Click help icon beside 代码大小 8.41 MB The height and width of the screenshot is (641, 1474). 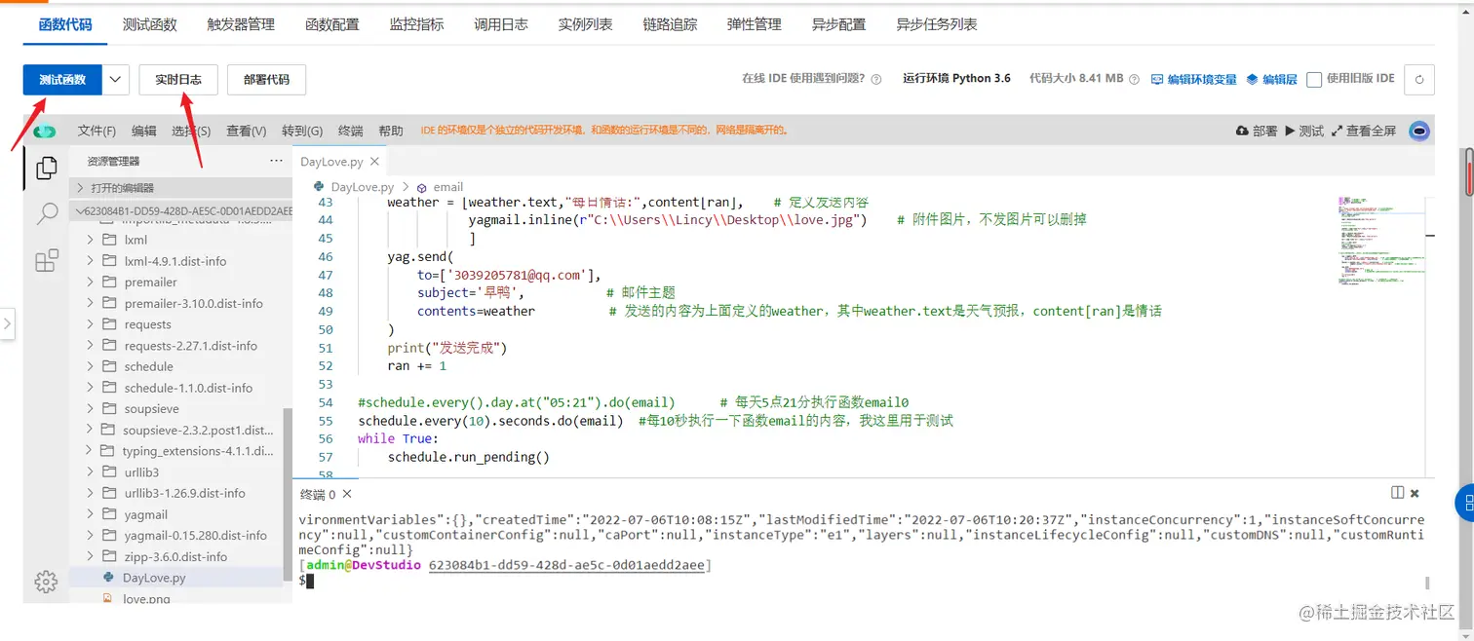coord(1135,80)
